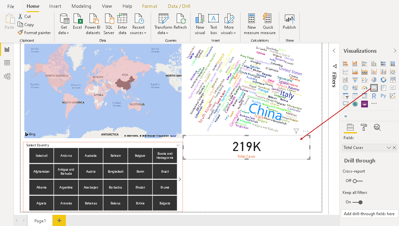Select the Line chart visual
The width and height of the screenshot is (399, 226).
click(345, 72)
